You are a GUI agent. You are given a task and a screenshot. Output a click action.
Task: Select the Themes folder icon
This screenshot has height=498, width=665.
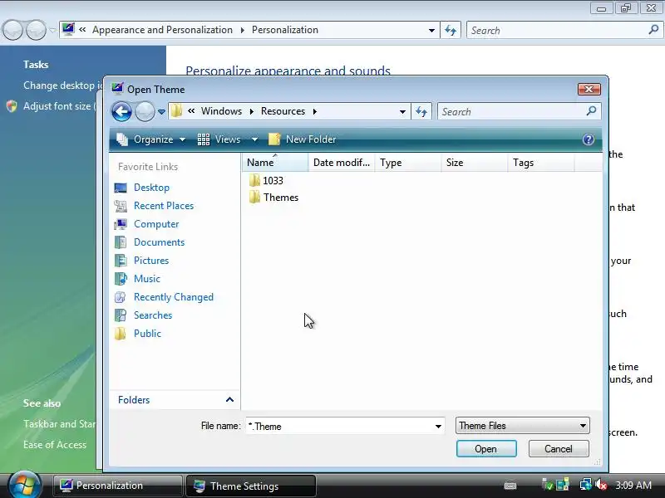pos(254,197)
